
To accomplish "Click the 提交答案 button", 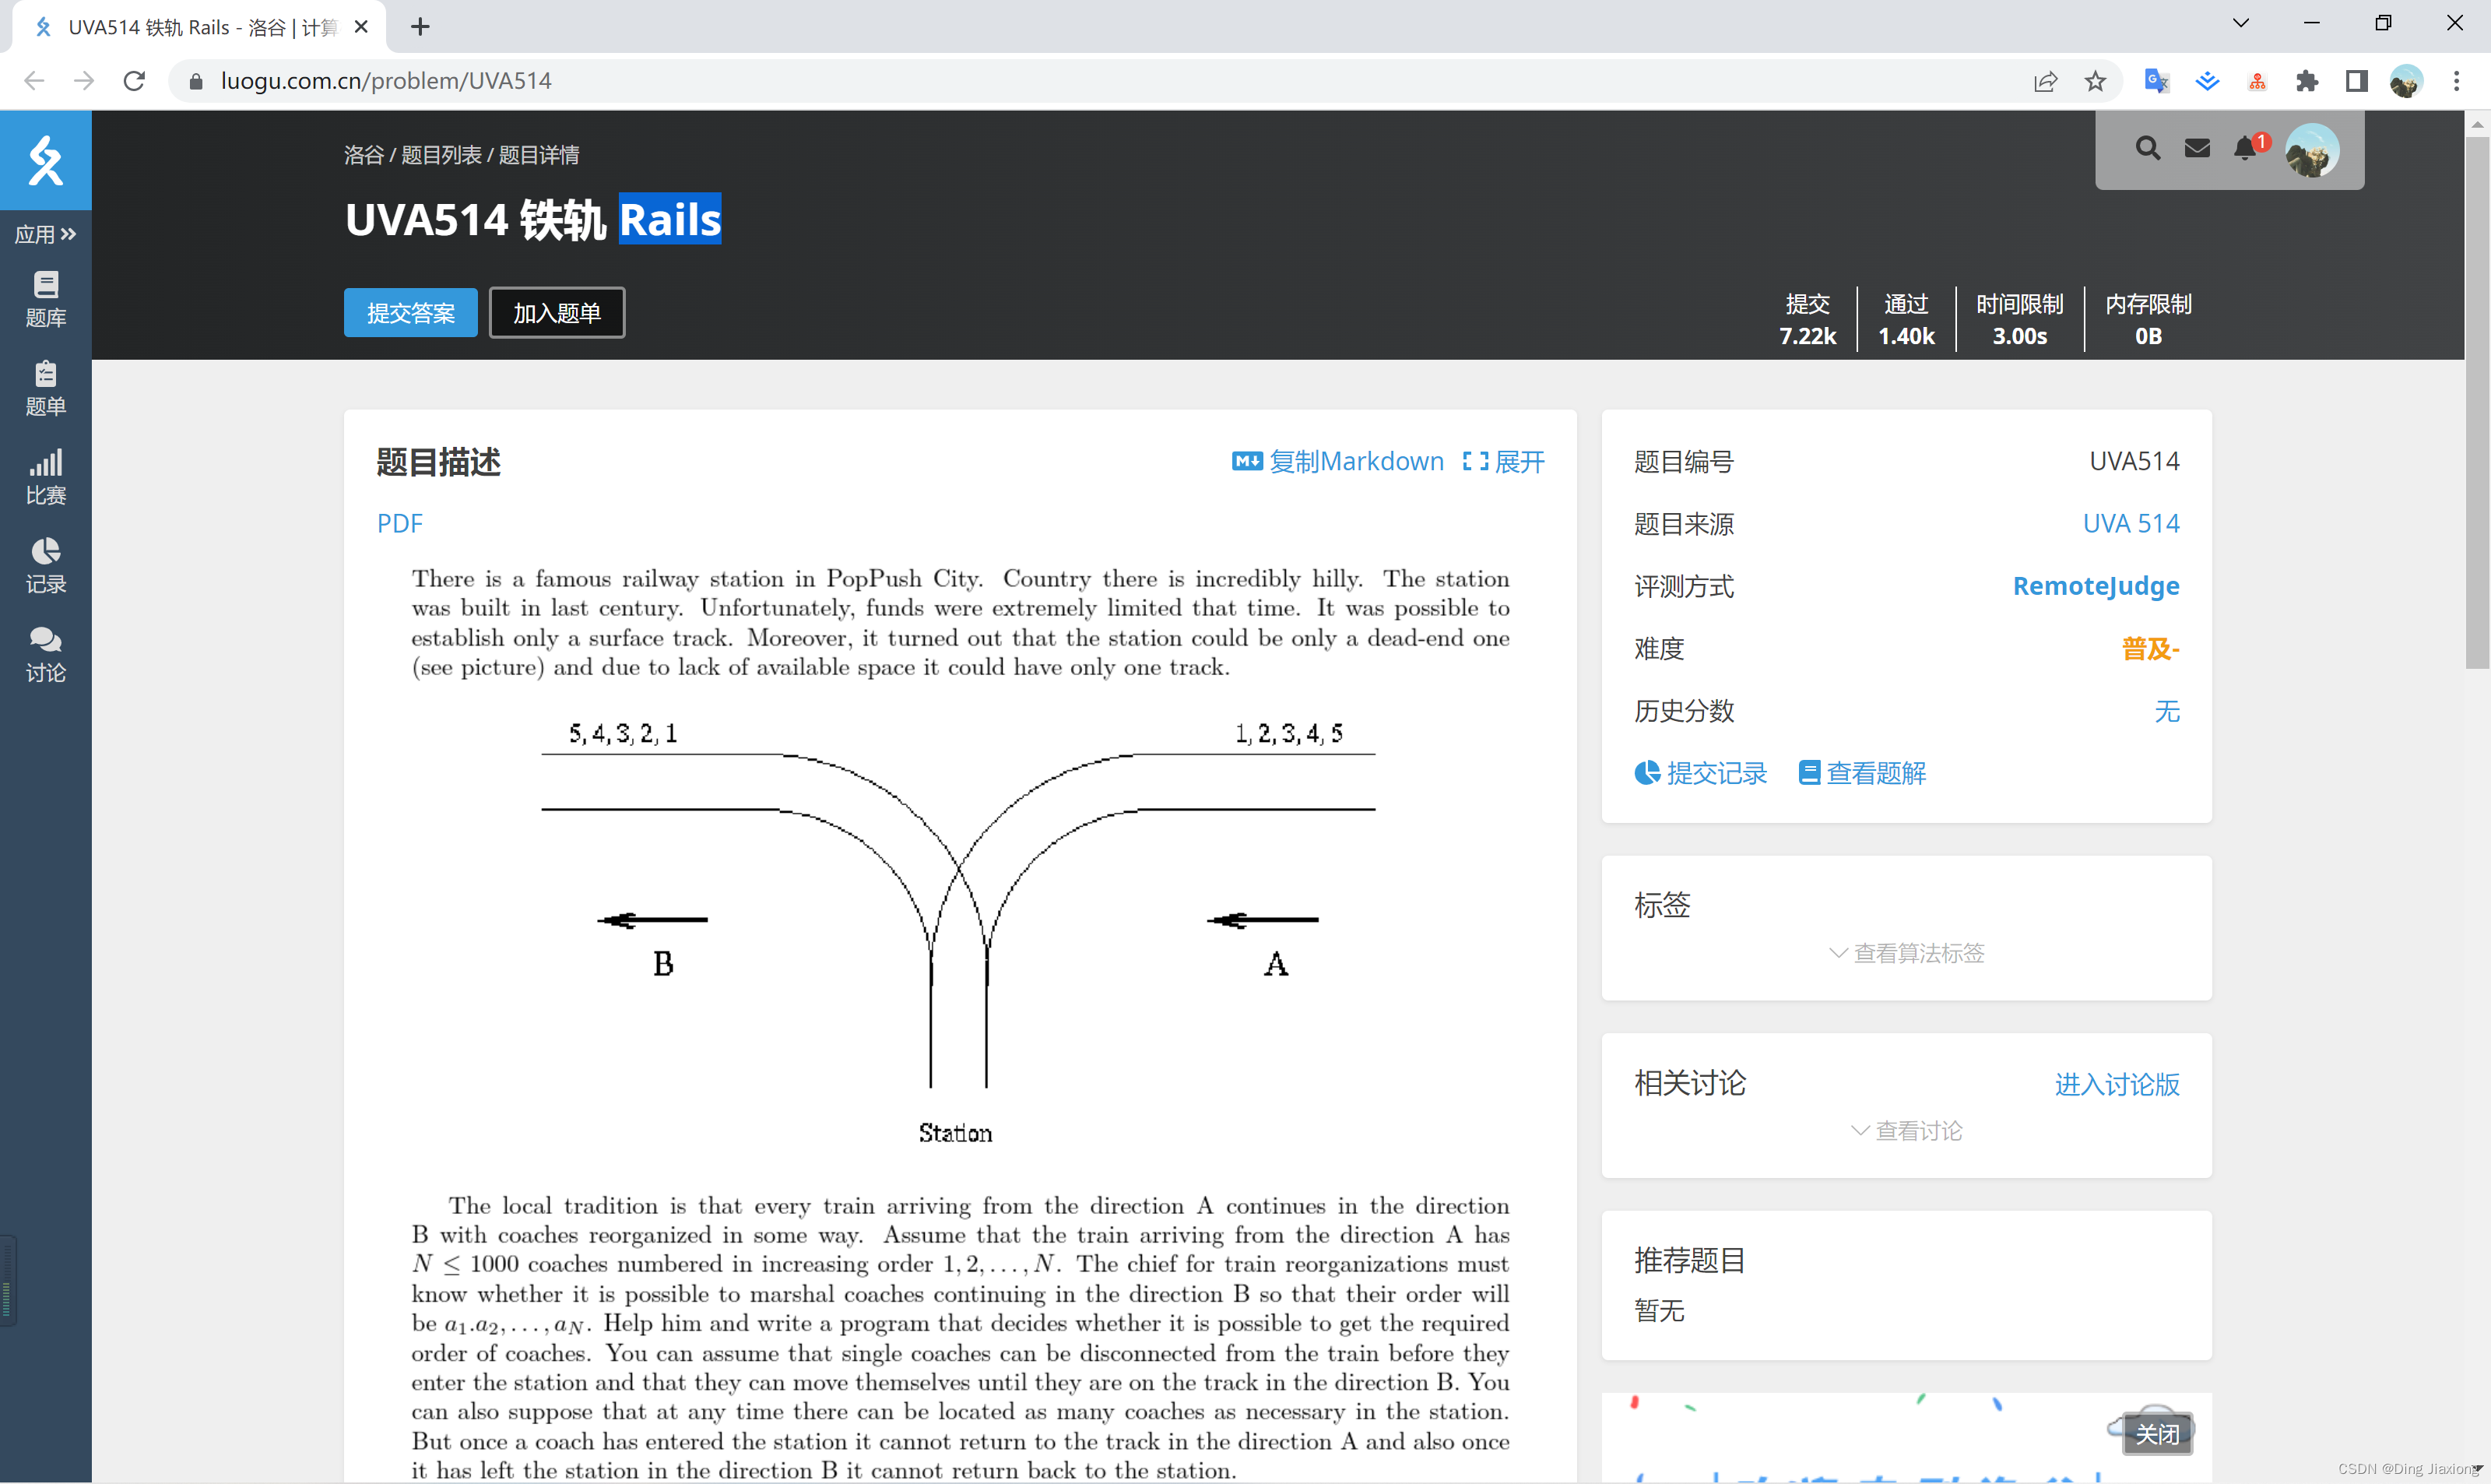I will click(x=409, y=313).
